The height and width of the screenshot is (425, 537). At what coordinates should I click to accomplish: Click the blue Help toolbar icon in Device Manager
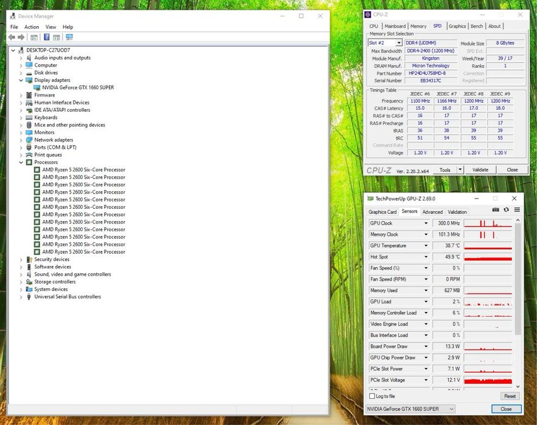(x=47, y=37)
